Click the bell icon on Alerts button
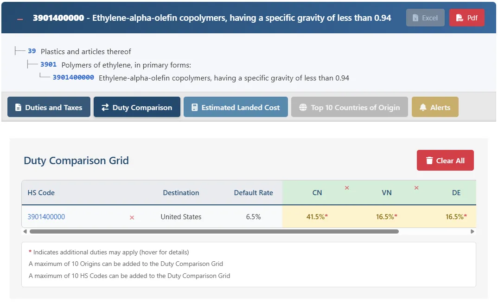Screen dimensions: 498x302 [x=422, y=107]
